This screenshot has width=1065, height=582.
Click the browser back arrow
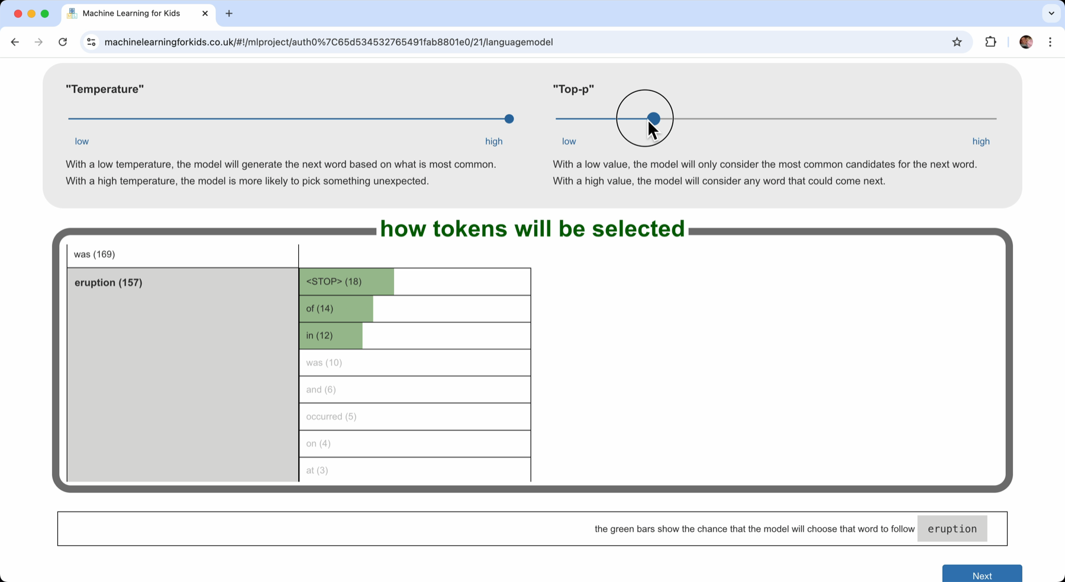tap(15, 42)
